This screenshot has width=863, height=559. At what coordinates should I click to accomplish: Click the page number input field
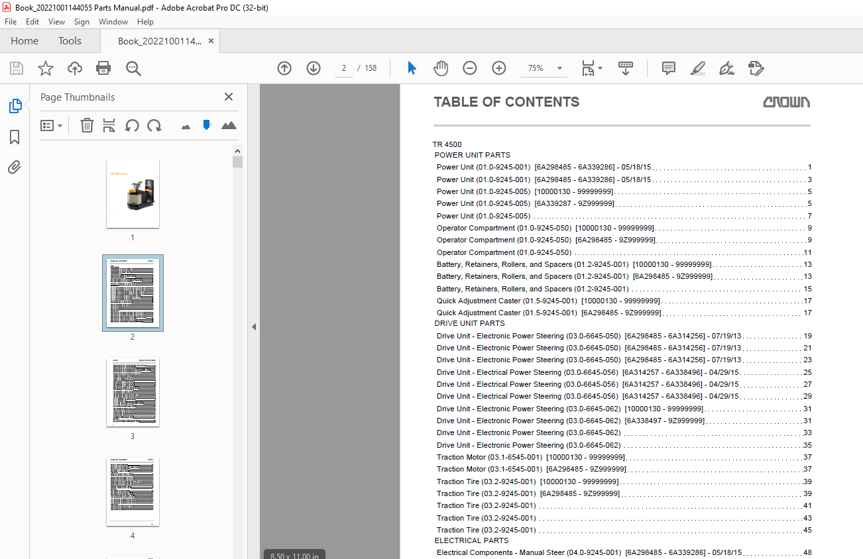pyautogui.click(x=344, y=68)
